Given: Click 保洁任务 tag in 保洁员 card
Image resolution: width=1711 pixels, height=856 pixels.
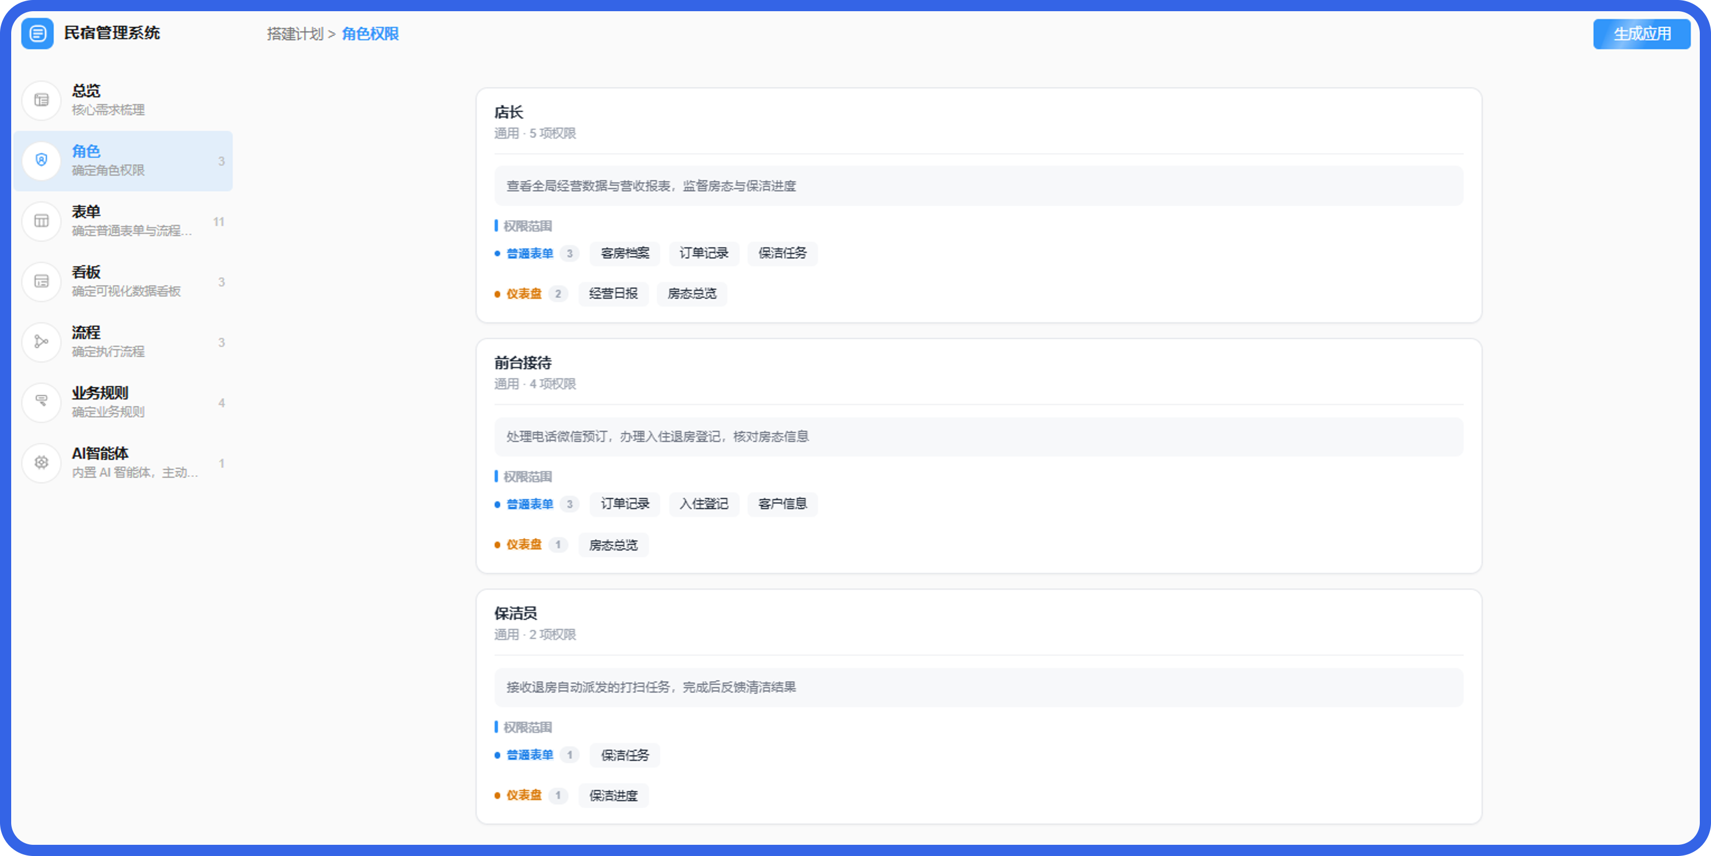Looking at the screenshot, I should (624, 755).
